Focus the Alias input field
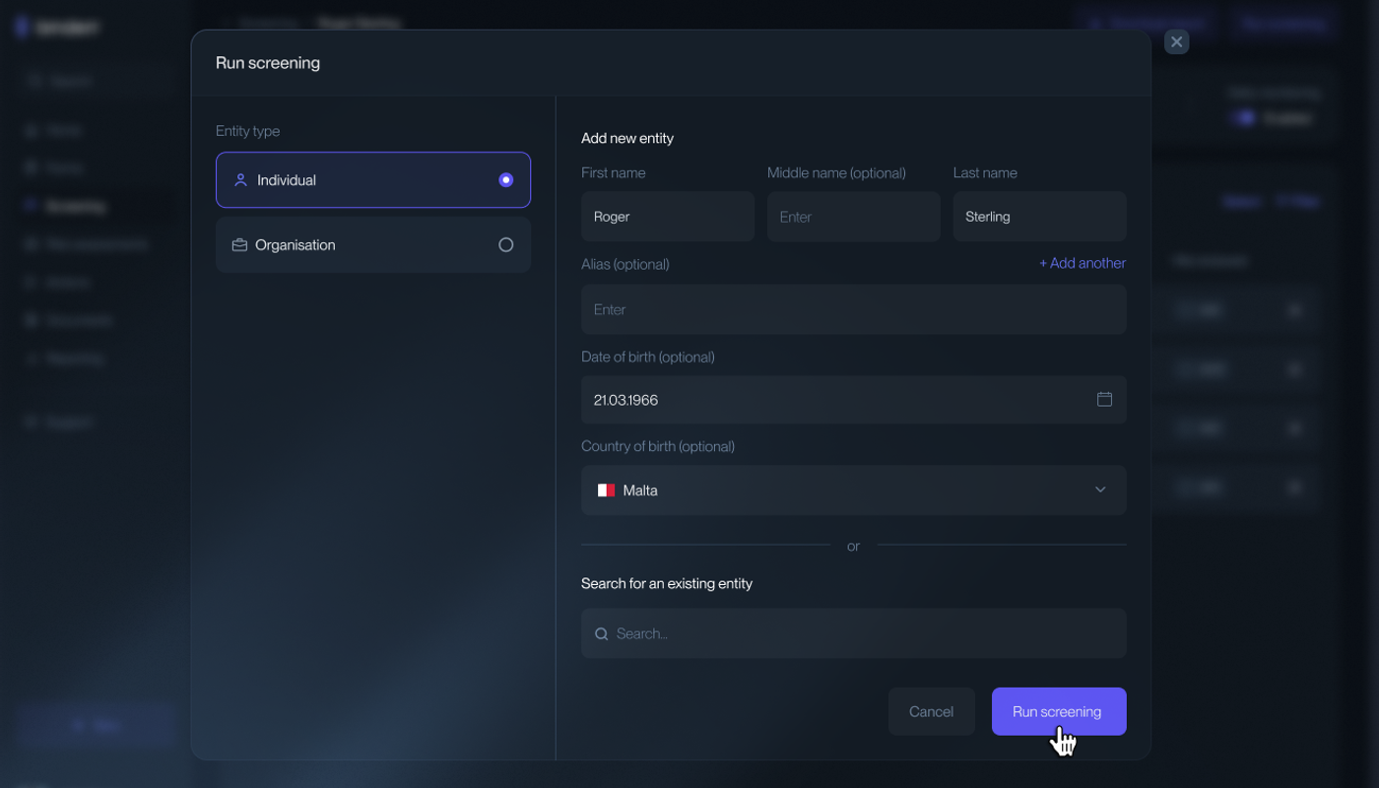 [854, 309]
